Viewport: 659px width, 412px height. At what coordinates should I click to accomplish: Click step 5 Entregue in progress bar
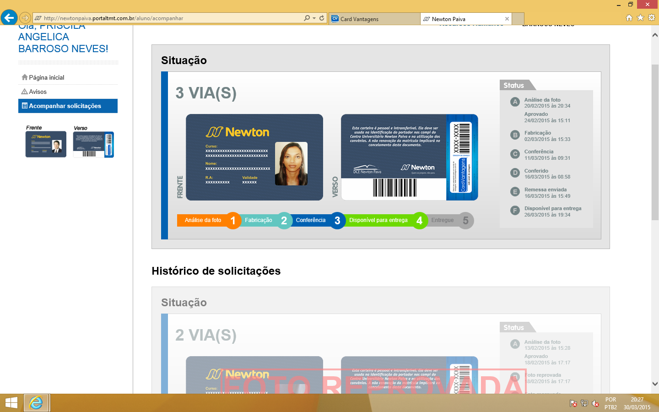451,220
